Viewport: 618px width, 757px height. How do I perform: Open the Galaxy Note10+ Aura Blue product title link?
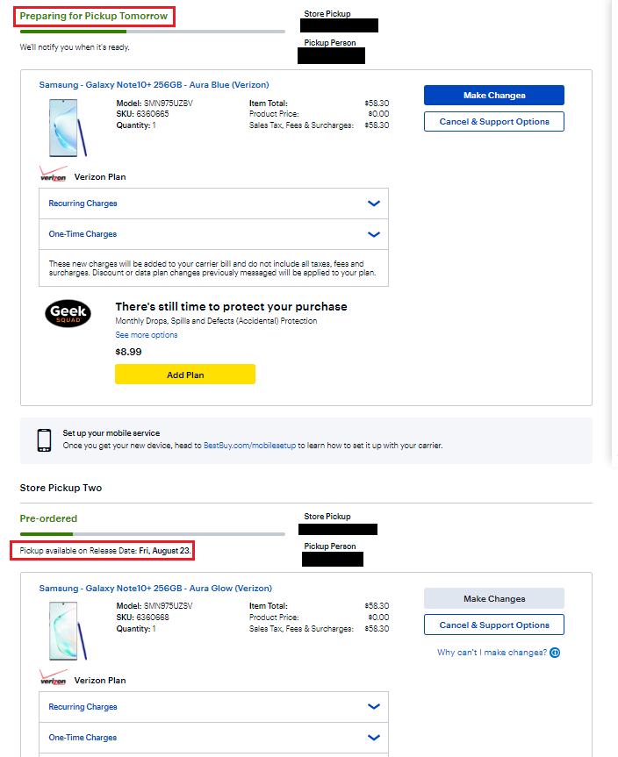point(154,85)
